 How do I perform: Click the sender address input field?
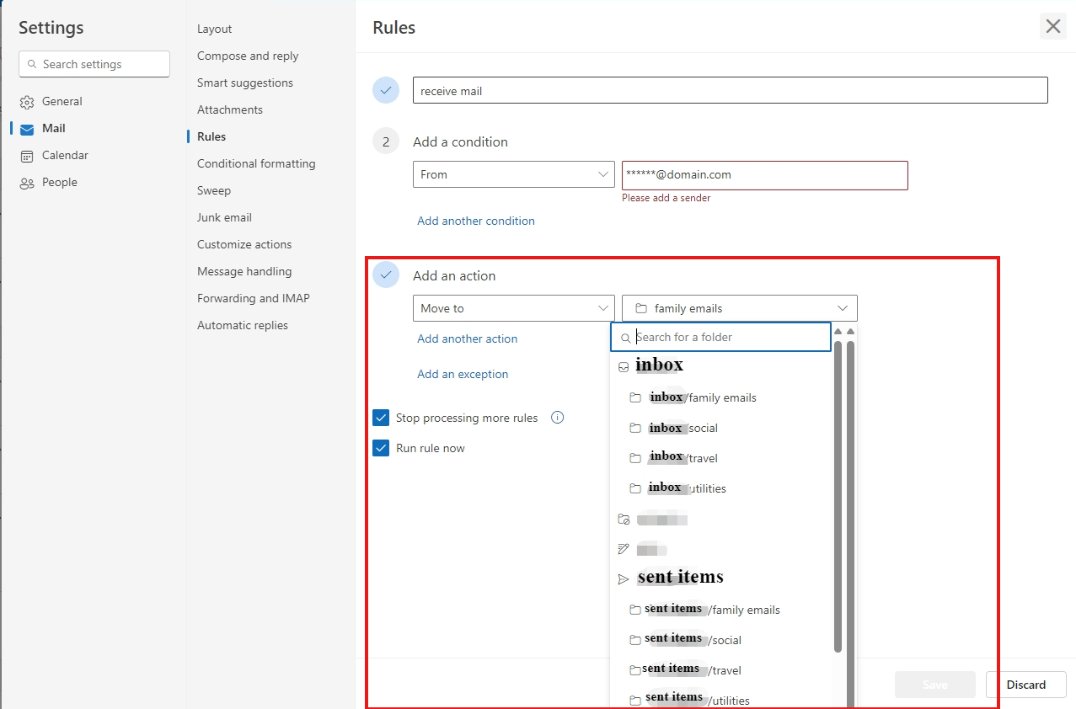(x=764, y=175)
